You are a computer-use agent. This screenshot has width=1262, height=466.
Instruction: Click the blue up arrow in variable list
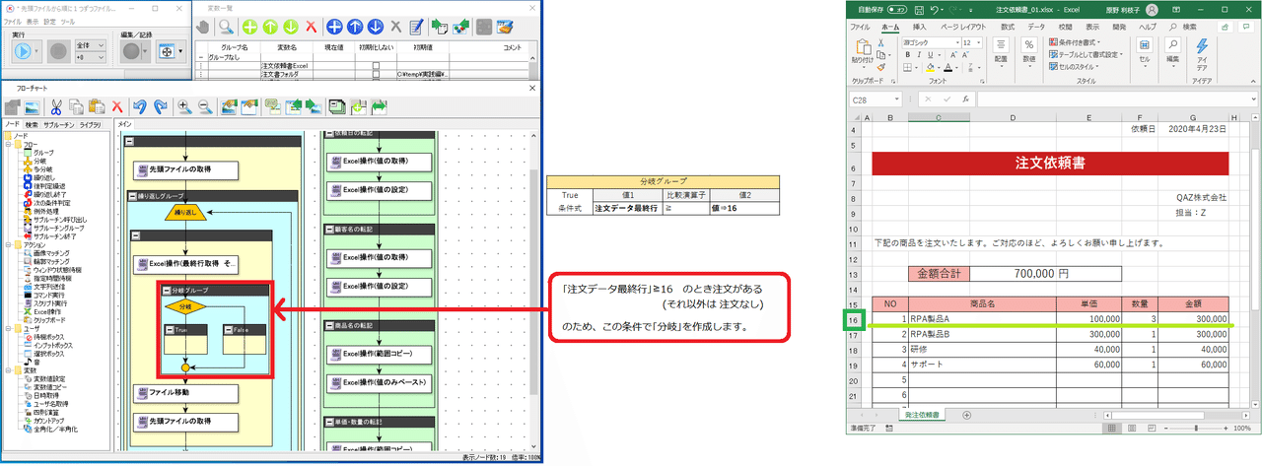point(356,27)
